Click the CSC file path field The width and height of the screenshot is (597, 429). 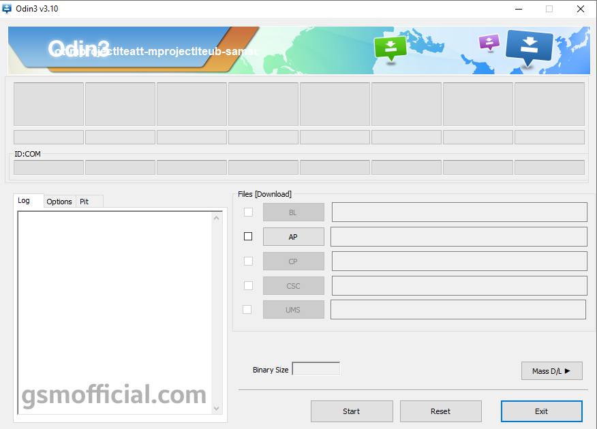pos(459,285)
